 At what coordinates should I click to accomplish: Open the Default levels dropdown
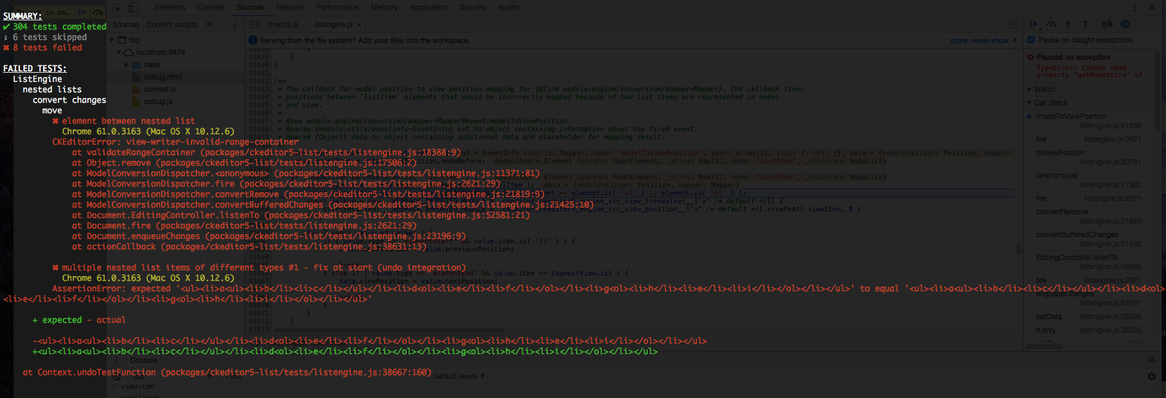point(459,376)
